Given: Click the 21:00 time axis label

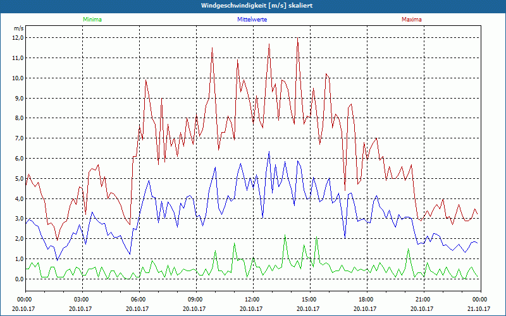Looking at the screenshot, I should (x=424, y=300).
